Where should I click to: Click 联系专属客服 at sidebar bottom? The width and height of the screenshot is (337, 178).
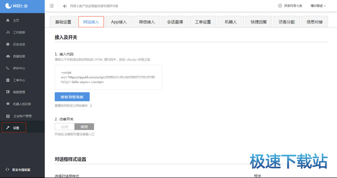[21, 170]
